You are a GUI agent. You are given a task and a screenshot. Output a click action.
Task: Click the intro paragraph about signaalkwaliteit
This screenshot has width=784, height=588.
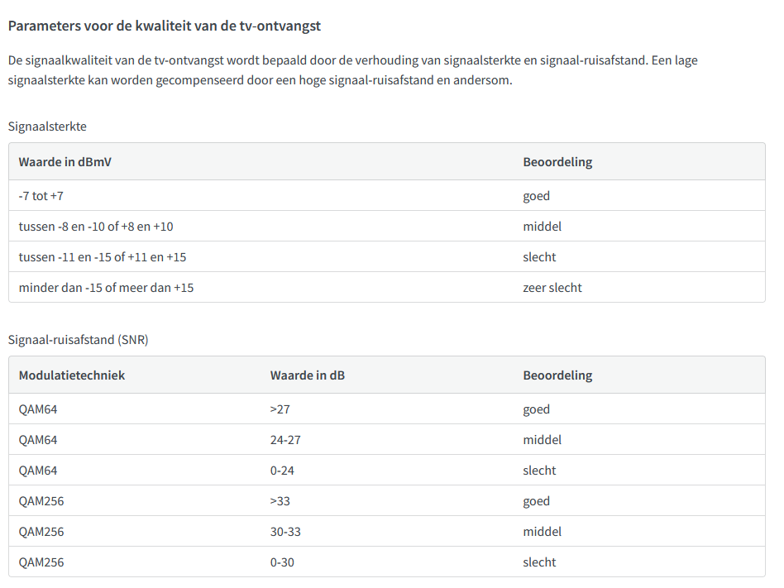(352, 70)
